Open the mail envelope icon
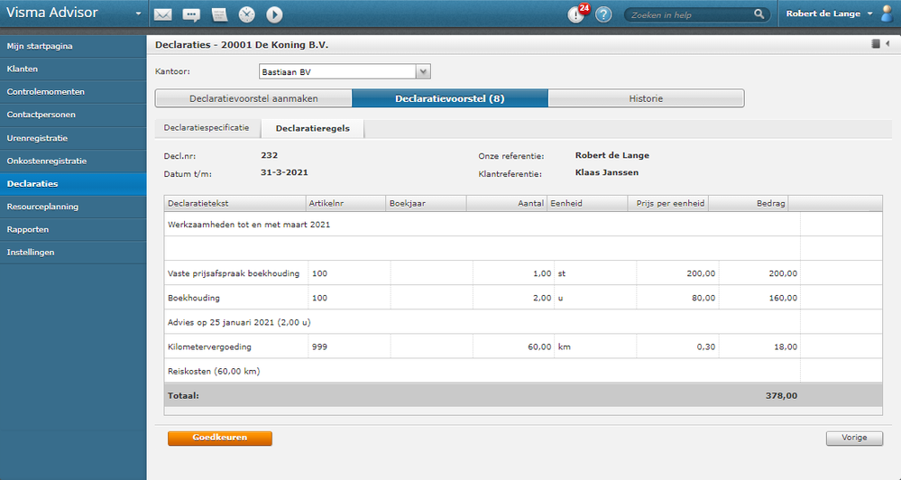The height and width of the screenshot is (480, 901). [162, 14]
